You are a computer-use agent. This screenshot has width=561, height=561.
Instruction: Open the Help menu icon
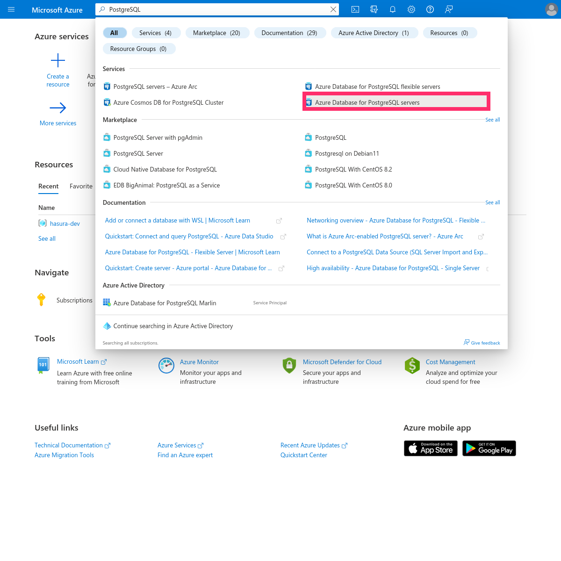click(x=430, y=9)
